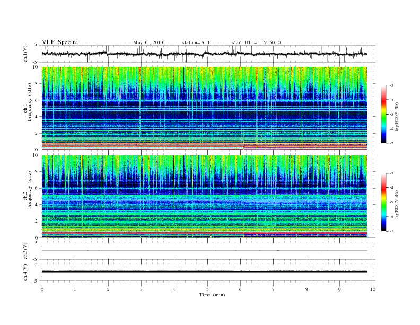Click the "ch.3(V)" axis label

tap(25, 252)
